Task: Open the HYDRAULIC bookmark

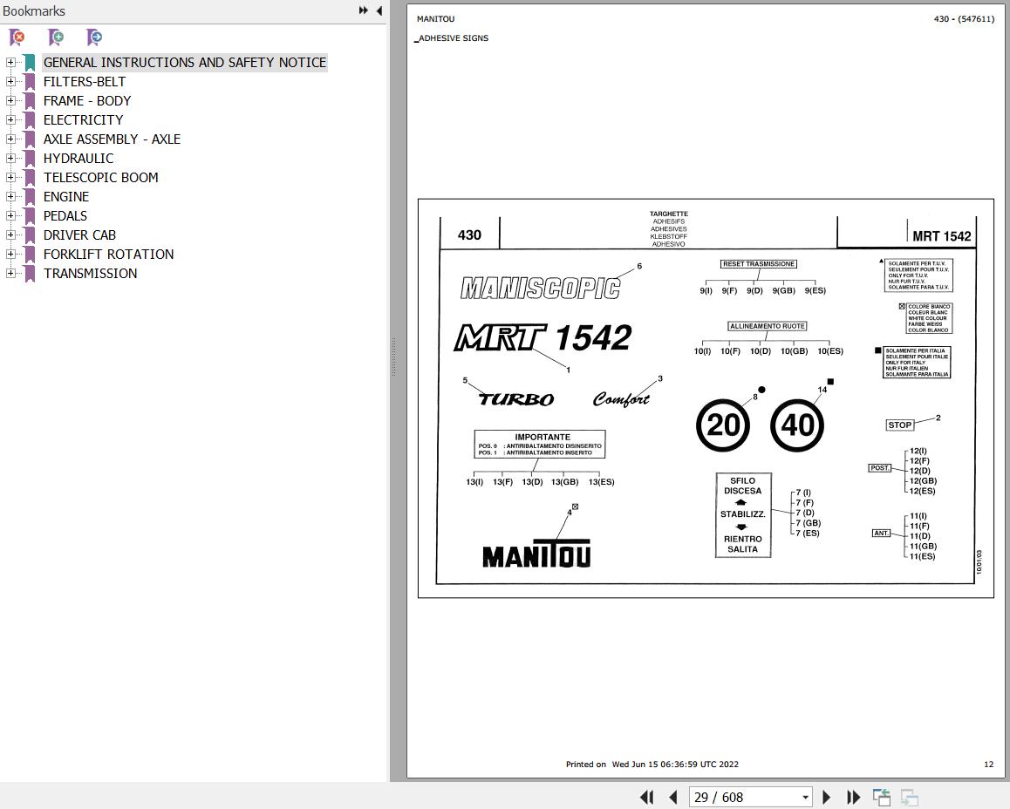Action: [78, 159]
